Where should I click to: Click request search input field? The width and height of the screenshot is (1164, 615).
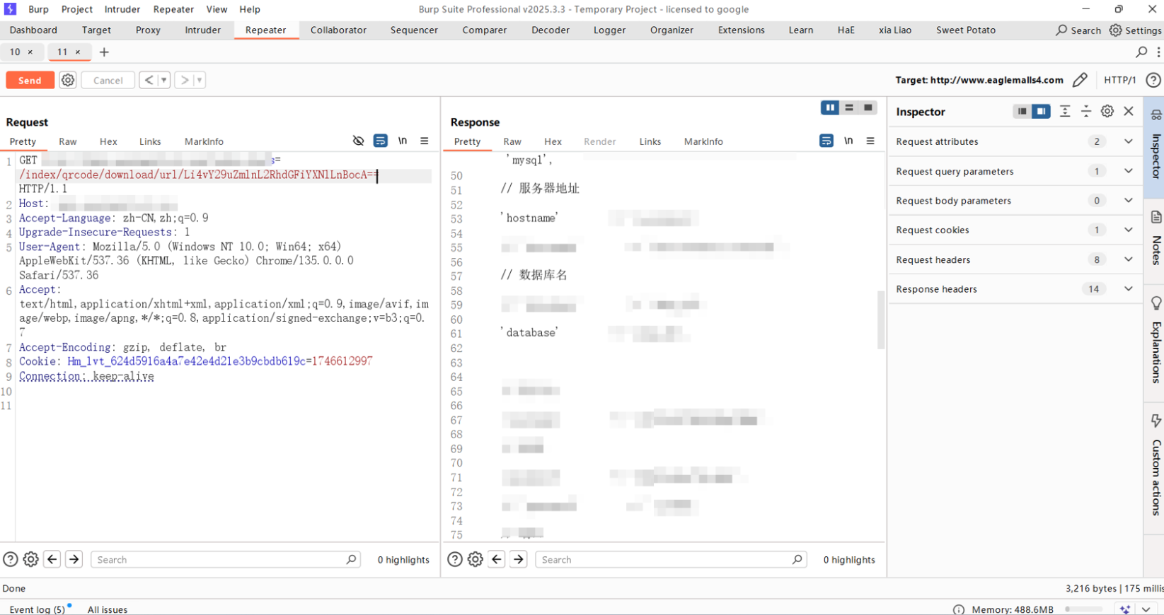click(225, 560)
